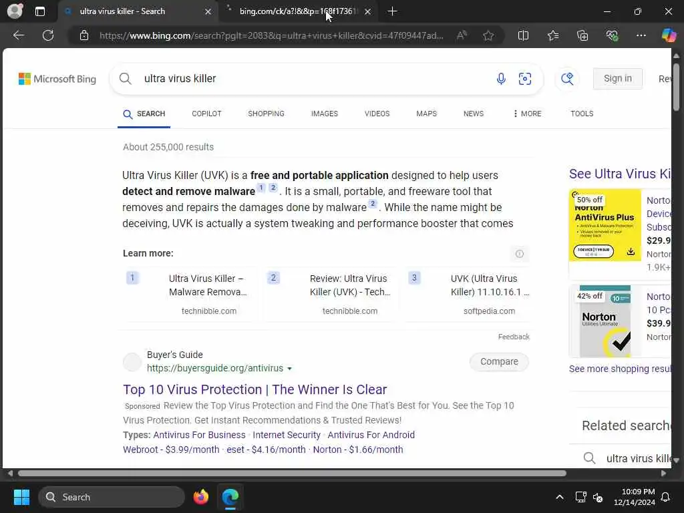This screenshot has width=684, height=513.
Task: Switch to the VIDEOS tab
Action: [377, 114]
